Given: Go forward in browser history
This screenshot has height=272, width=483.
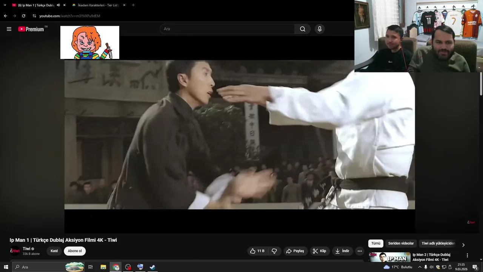Looking at the screenshot, I should pos(14,16).
